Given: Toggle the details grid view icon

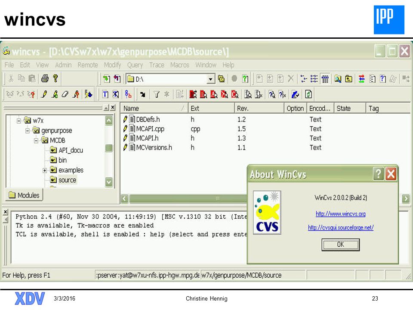Looking at the screenshot, I should (x=325, y=78).
